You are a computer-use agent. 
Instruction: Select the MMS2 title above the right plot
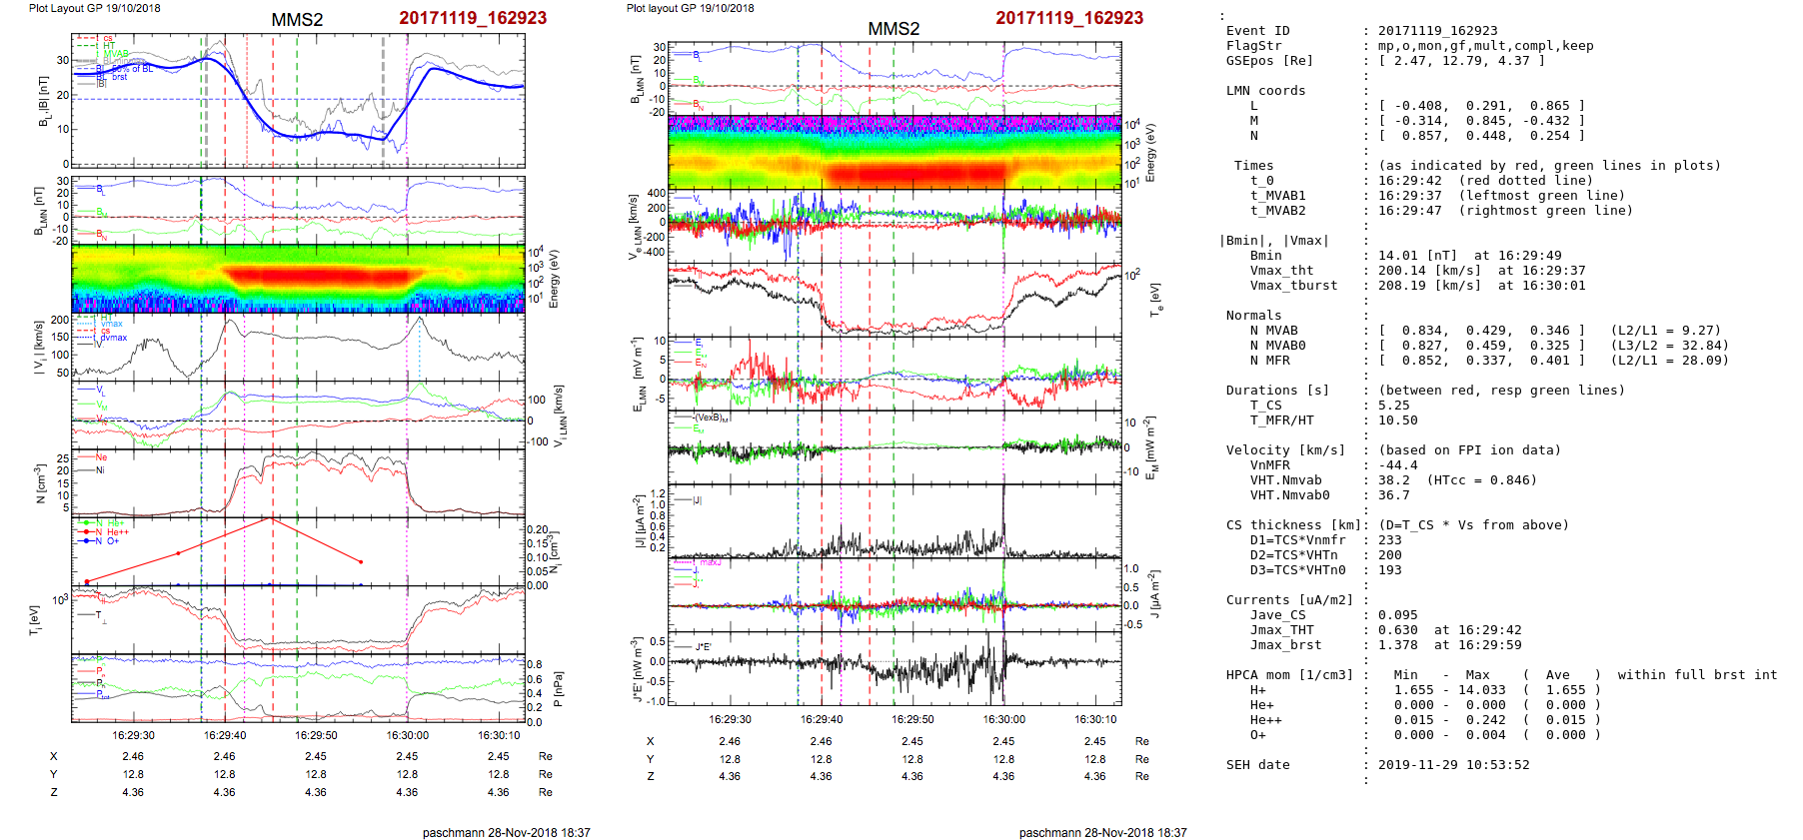[894, 29]
